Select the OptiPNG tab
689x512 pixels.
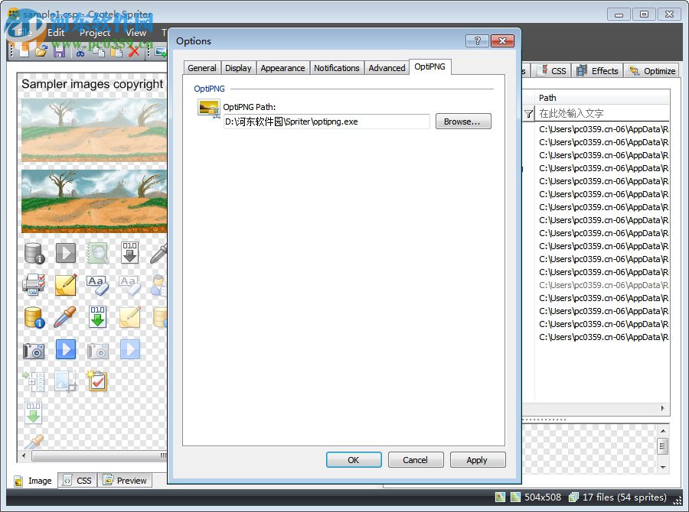(x=429, y=66)
